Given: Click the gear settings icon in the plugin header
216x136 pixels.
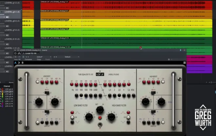Looking at the screenshot, I should tap(169, 59).
